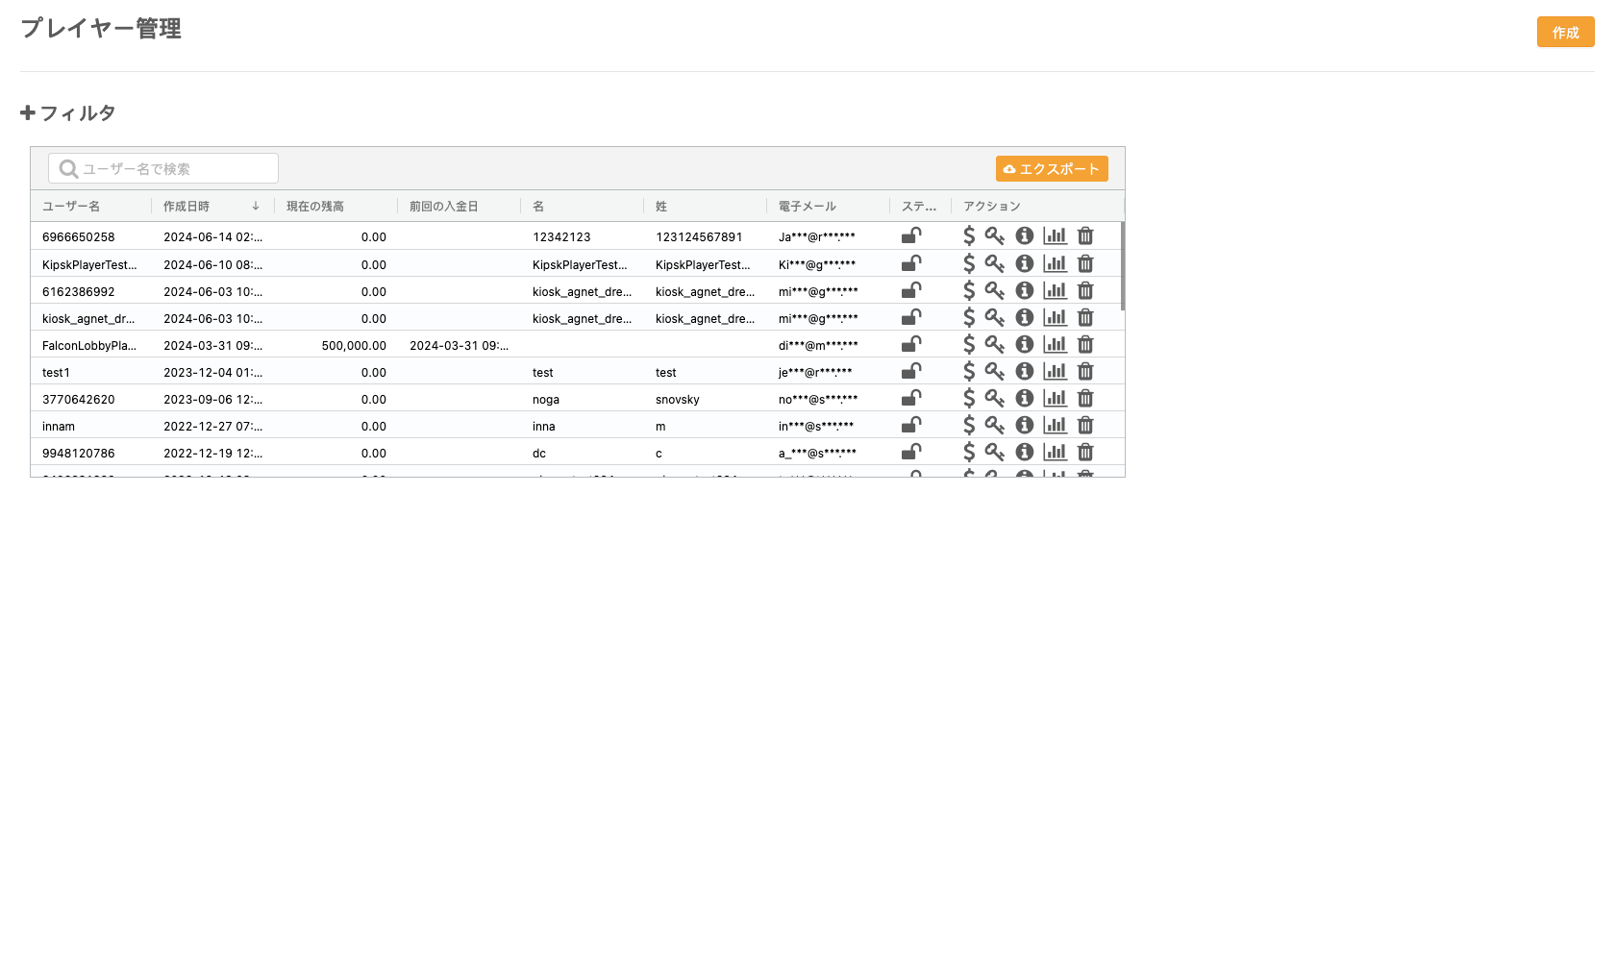The width and height of the screenshot is (1616, 962).
Task: Sort by 現在の残高 column header
Action: click(315, 207)
